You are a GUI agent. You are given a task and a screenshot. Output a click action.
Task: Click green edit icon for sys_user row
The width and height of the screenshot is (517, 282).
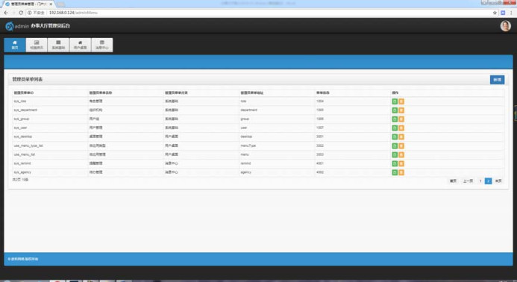(x=395, y=128)
